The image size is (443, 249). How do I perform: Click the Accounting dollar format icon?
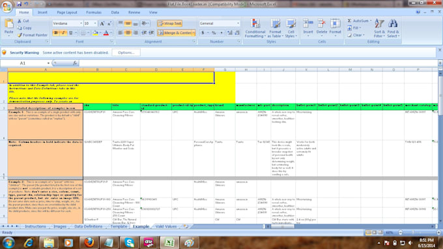point(203,33)
